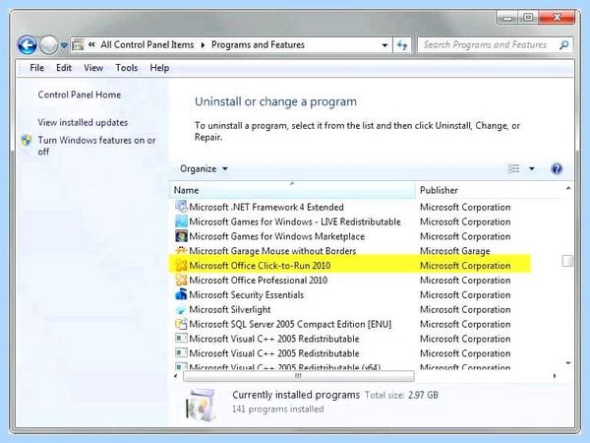Image resolution: width=590 pixels, height=443 pixels.
Task: Click the Back navigation arrow
Action: tap(28, 45)
